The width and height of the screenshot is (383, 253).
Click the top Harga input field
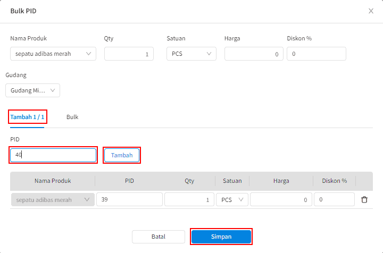click(x=254, y=54)
